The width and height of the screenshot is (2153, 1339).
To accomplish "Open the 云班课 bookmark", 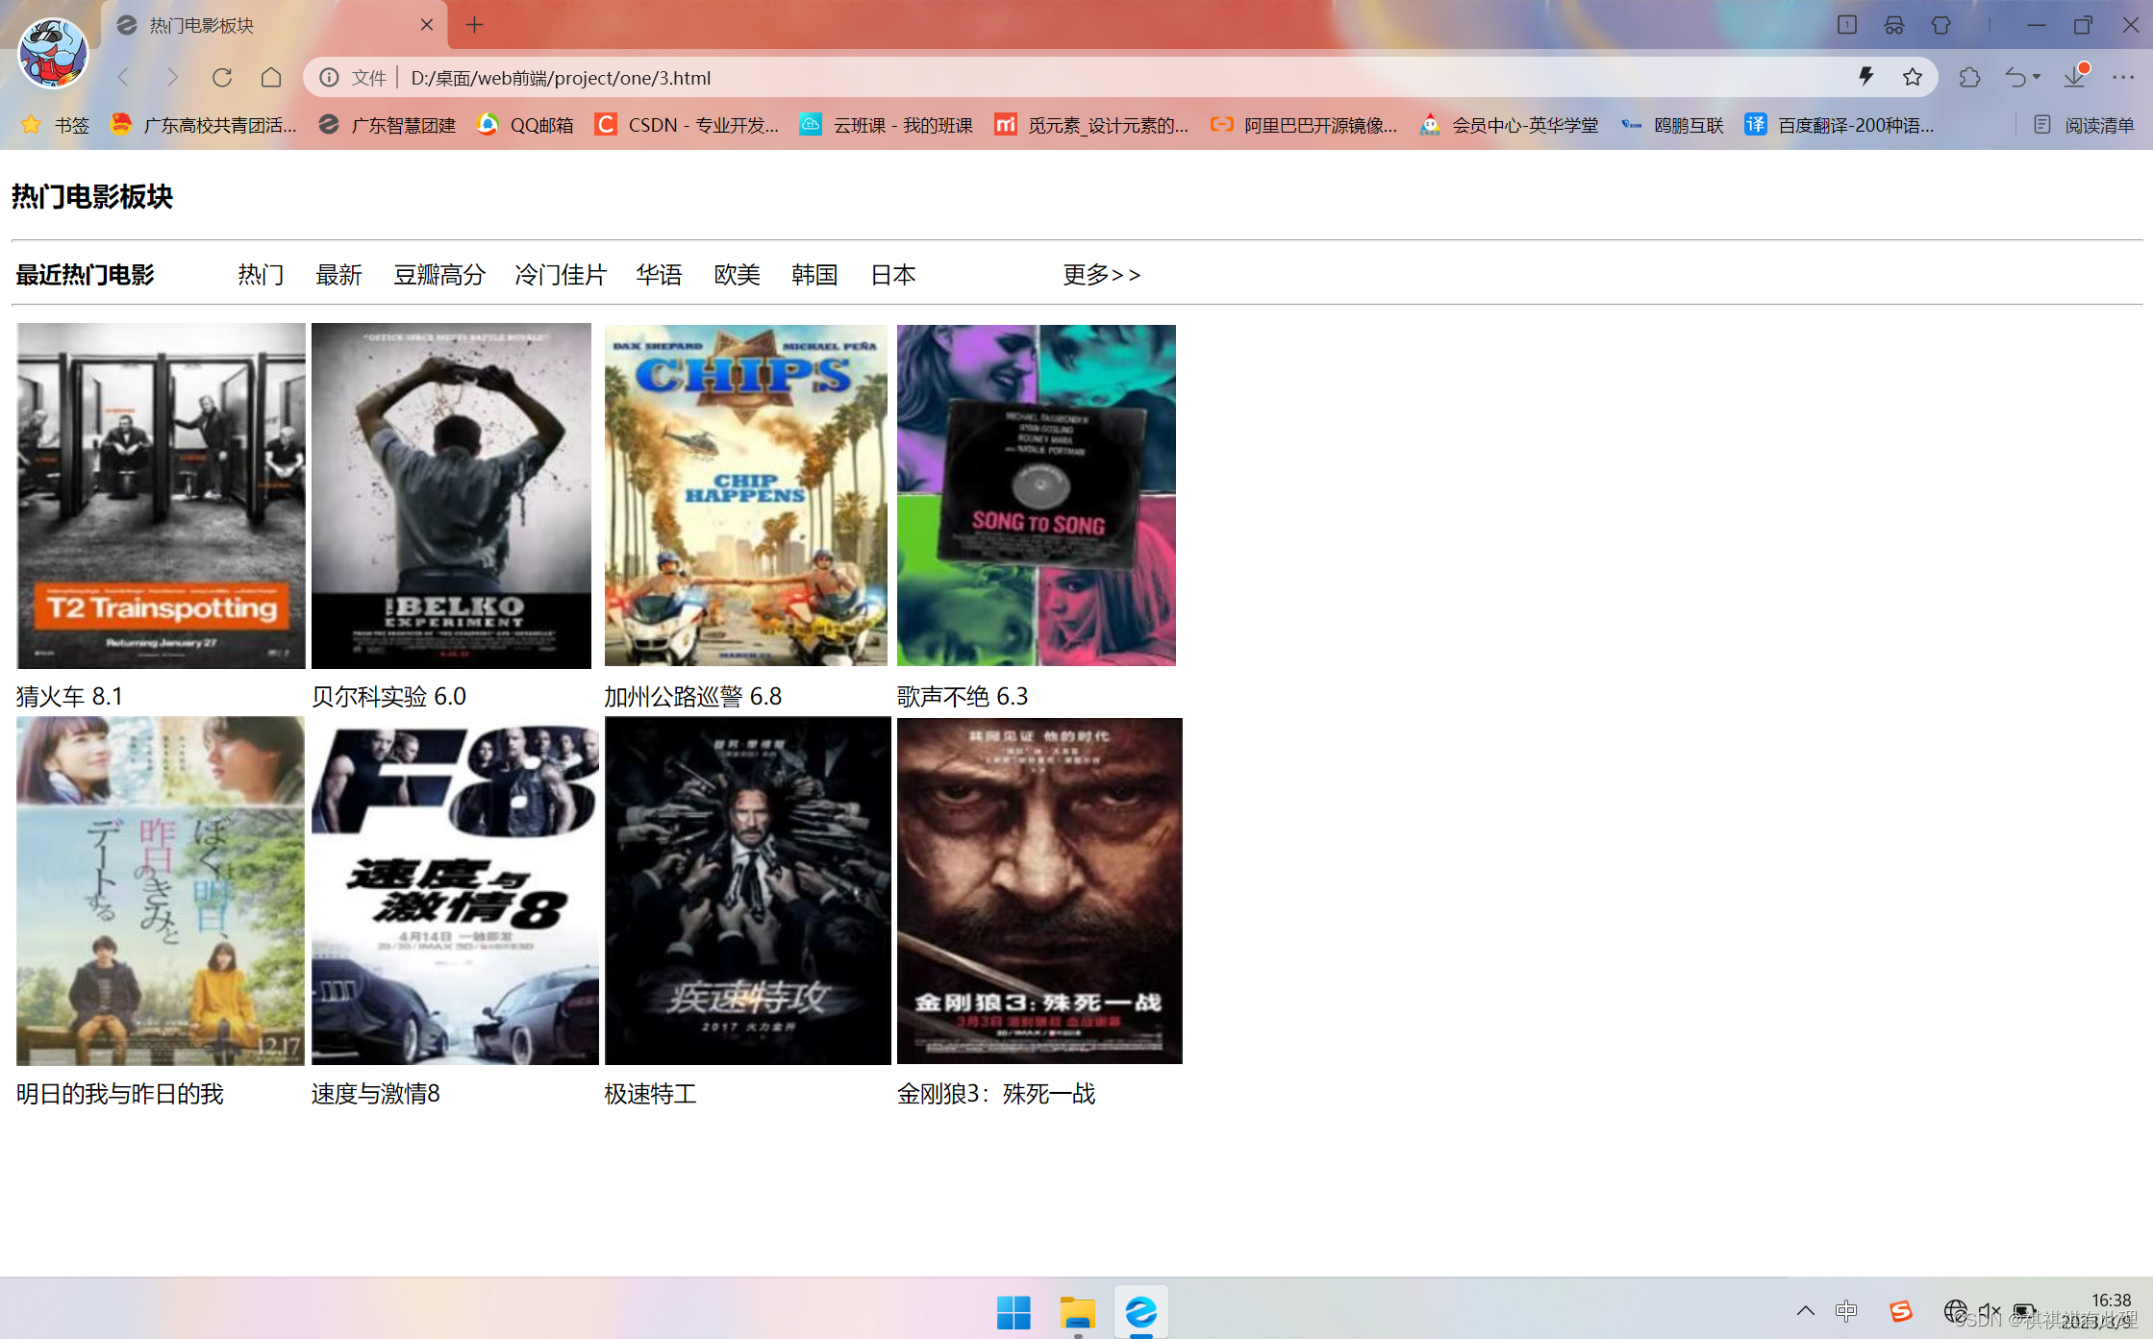I will (886, 125).
